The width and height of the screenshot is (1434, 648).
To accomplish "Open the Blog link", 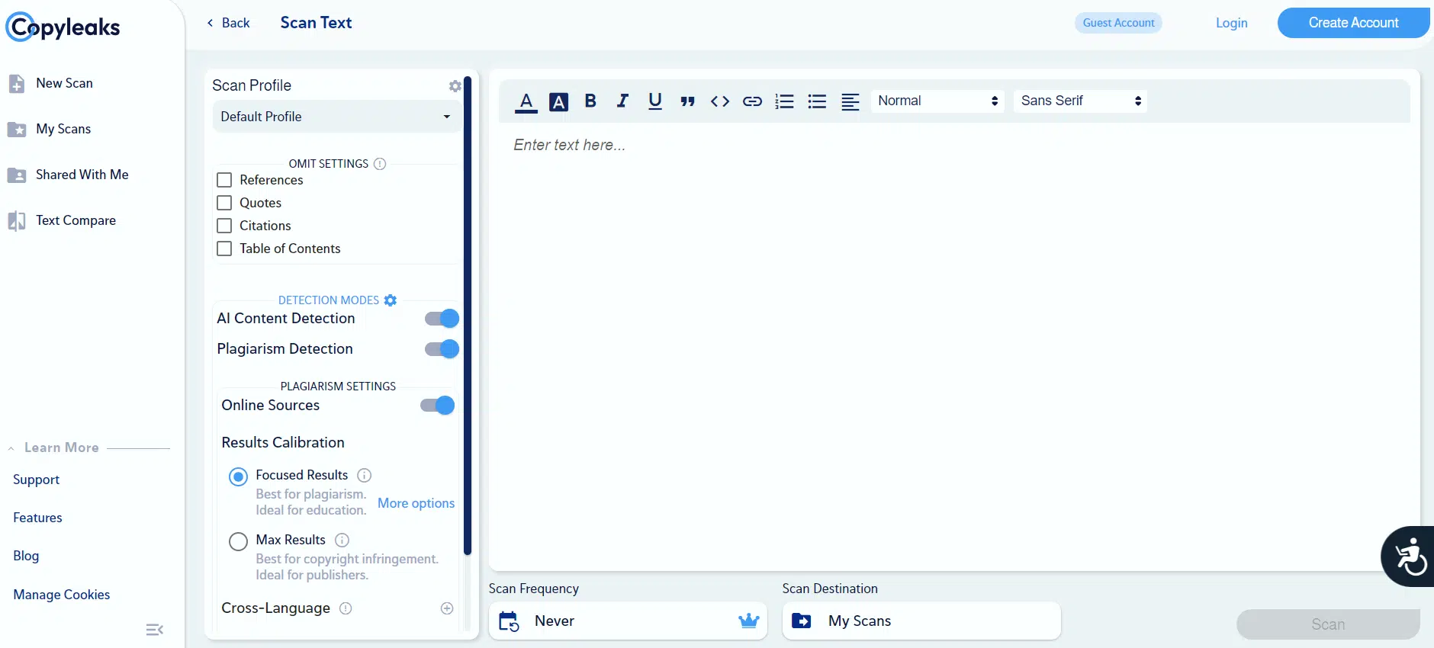I will 26,556.
